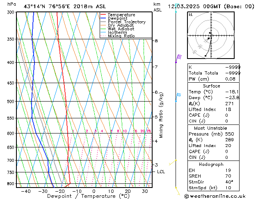
Task: Click the hodograph polar plot
Action: coord(211,35)
